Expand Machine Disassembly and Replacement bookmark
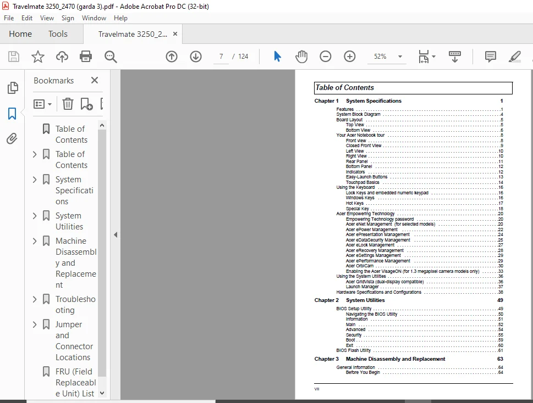The width and height of the screenshot is (533, 403). [34, 241]
